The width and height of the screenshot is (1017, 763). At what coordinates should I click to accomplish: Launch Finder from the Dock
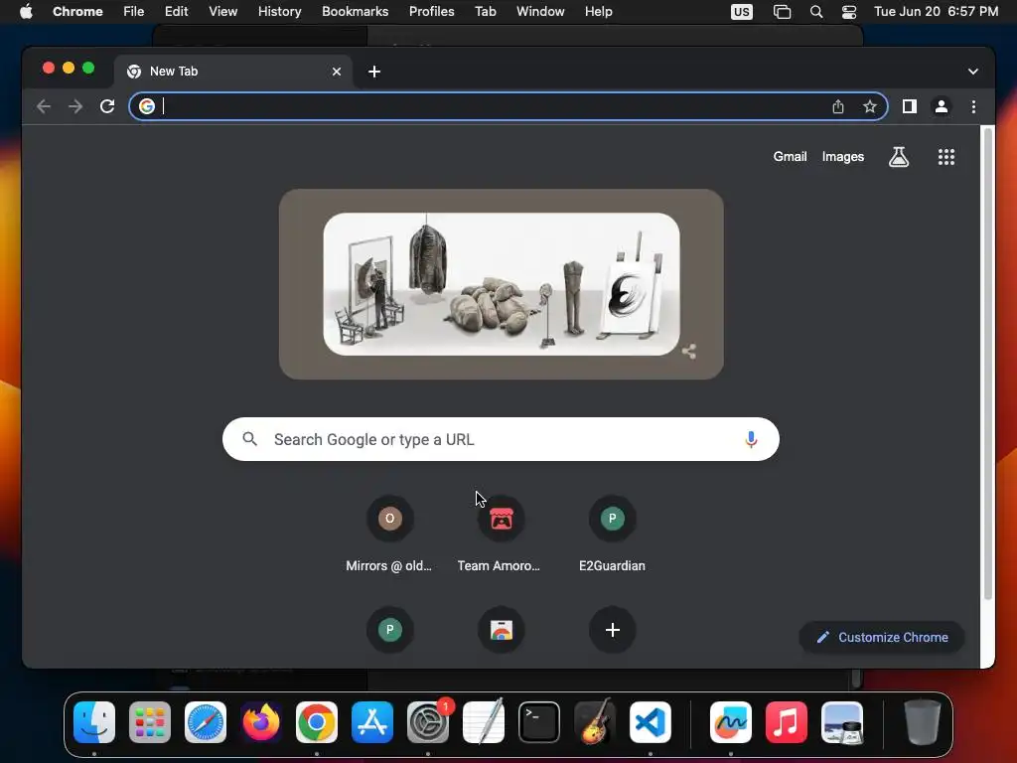[94, 722]
